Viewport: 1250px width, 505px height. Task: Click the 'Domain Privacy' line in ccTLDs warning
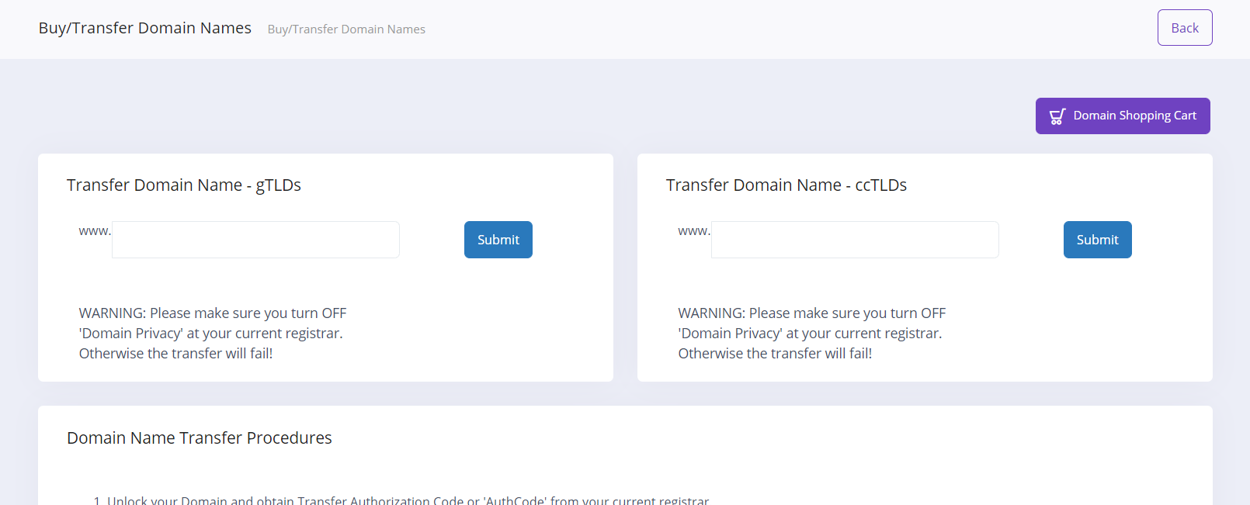coord(810,334)
